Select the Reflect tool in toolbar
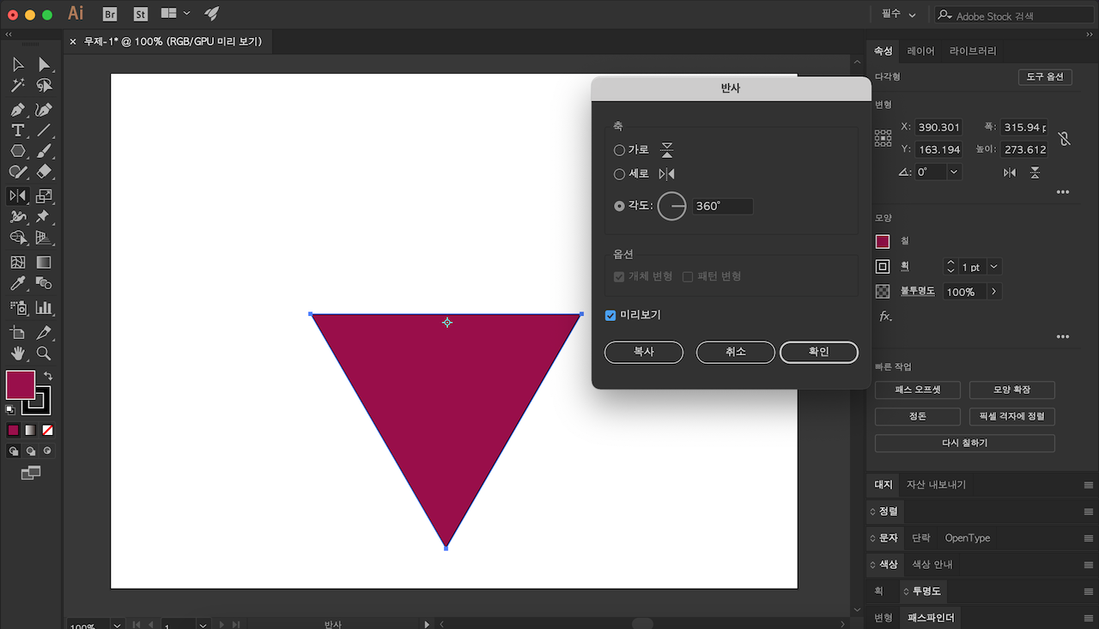1099x629 pixels. point(17,196)
